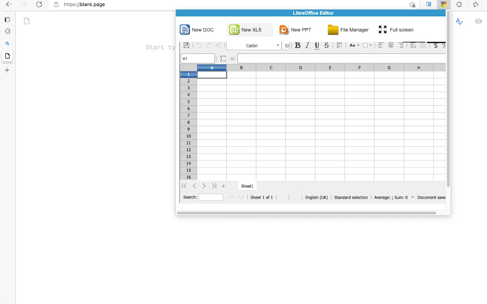Click the Redo arrow icon

(x=208, y=46)
